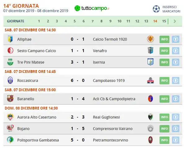Open INFO for Baranello vs Acli Cb
This screenshot has height=148, width=184.
tap(164, 99)
